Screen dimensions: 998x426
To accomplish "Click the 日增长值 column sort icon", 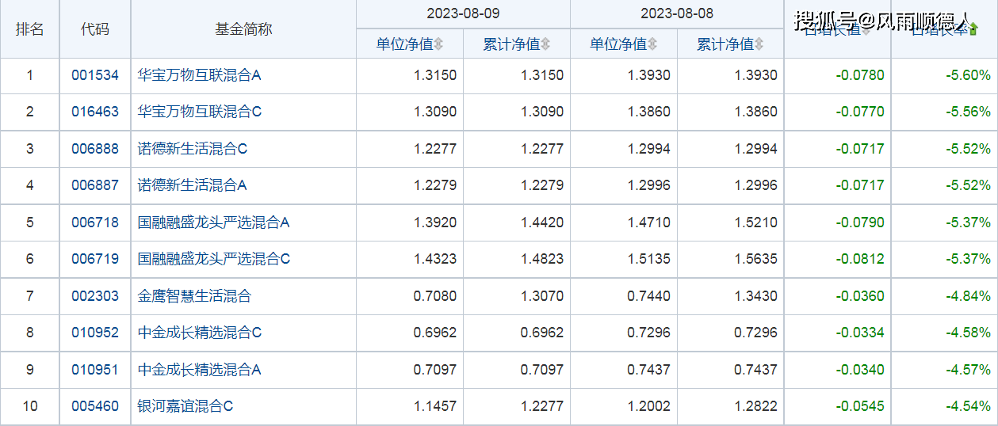I will (866, 31).
